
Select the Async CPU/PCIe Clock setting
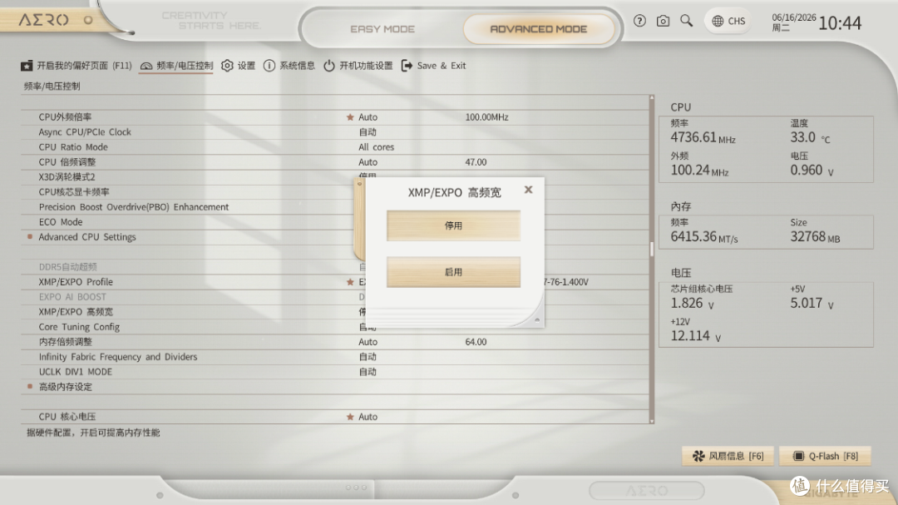(335, 131)
